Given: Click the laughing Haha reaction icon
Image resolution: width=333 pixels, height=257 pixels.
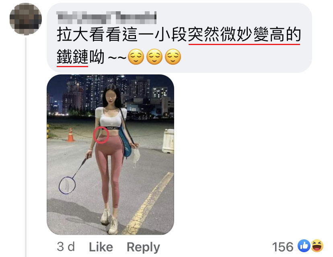Looking at the screenshot, I should pos(317,246).
